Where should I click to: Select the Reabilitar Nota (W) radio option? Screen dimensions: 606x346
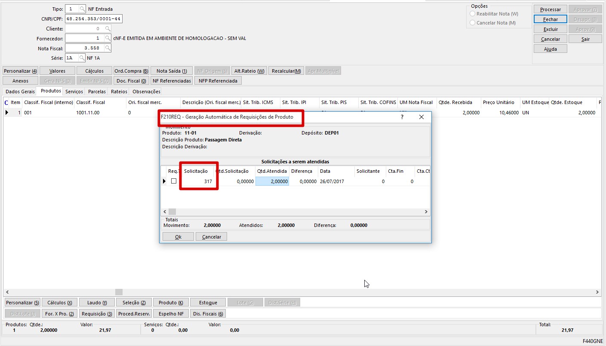(x=473, y=14)
